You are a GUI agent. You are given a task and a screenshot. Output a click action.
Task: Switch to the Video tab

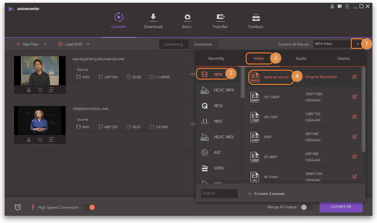259,59
